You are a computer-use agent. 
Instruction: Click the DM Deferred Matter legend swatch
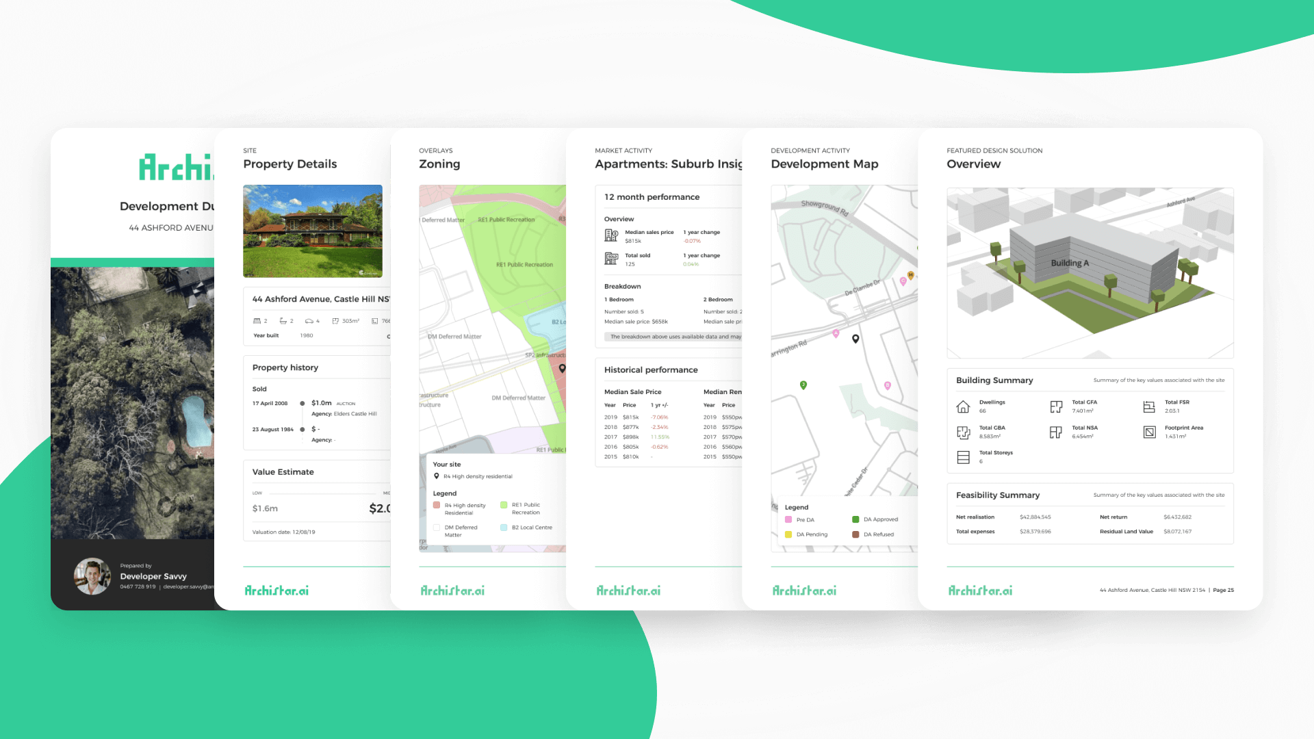click(x=437, y=528)
